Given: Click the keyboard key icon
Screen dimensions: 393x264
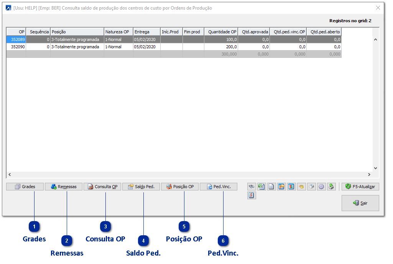Looking at the screenshot, I should 311,187.
